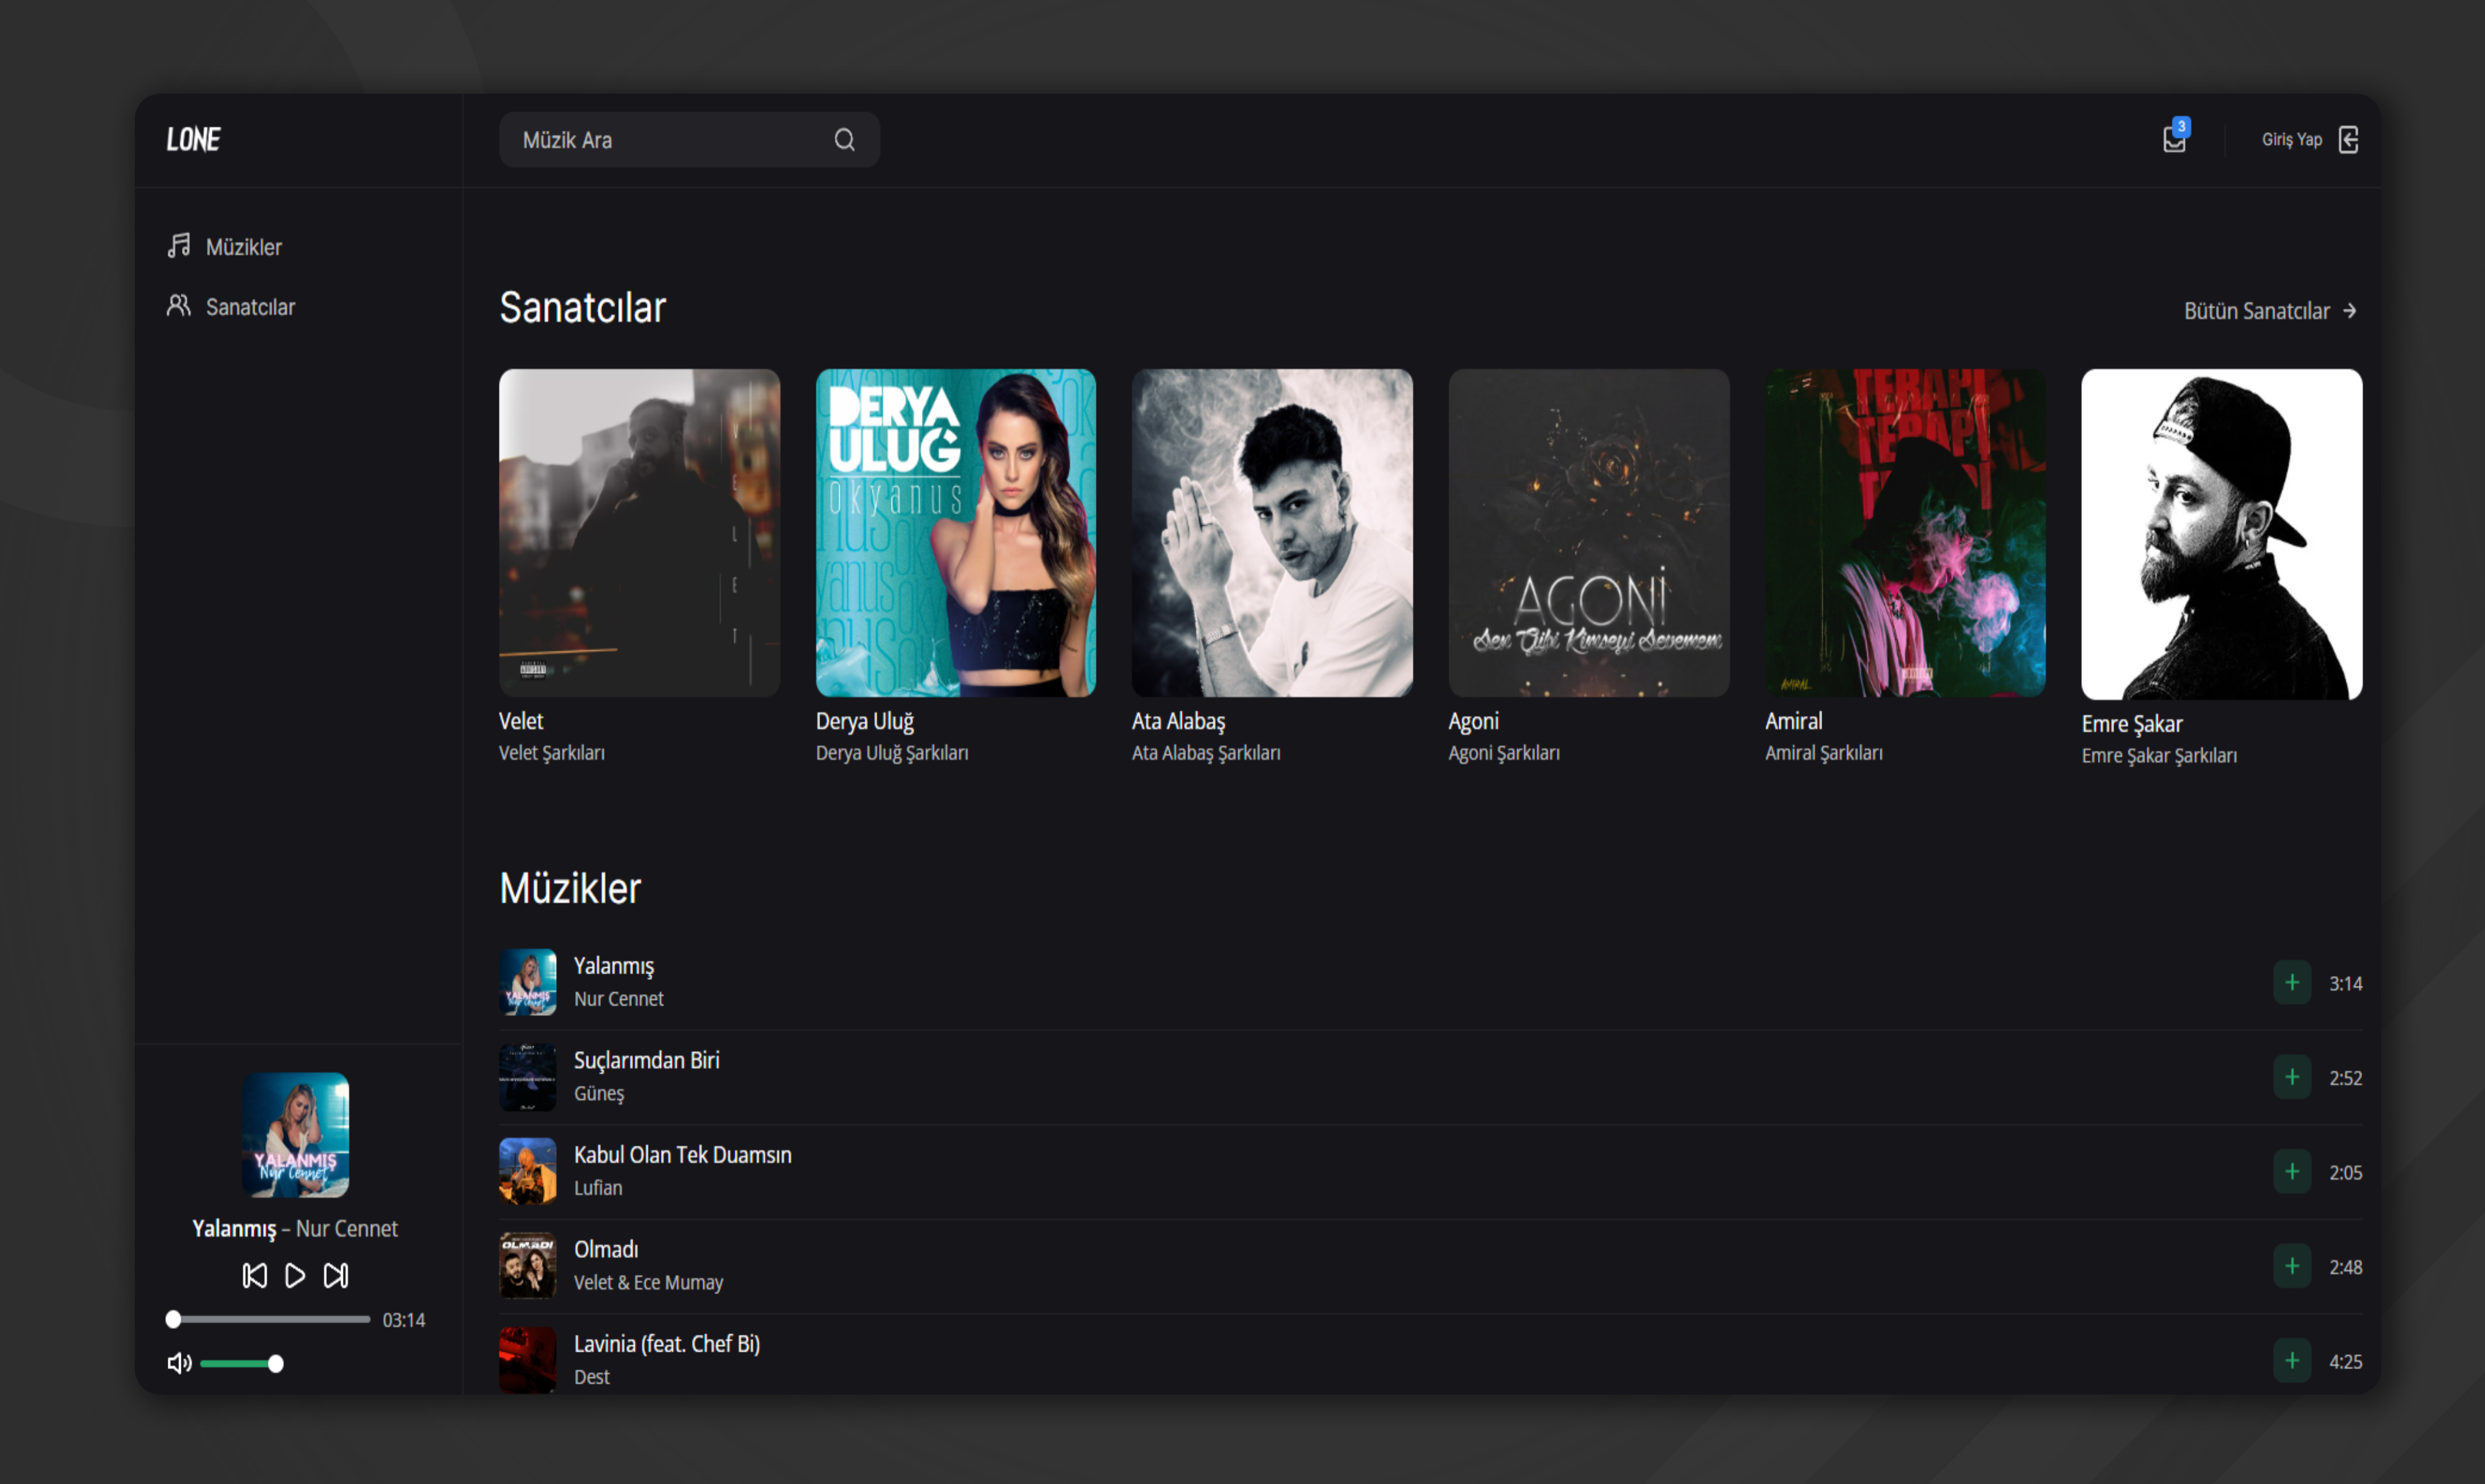Viewport: 2485px width, 1484px height.
Task: Click the Giriş Yap login text
Action: 2291,140
